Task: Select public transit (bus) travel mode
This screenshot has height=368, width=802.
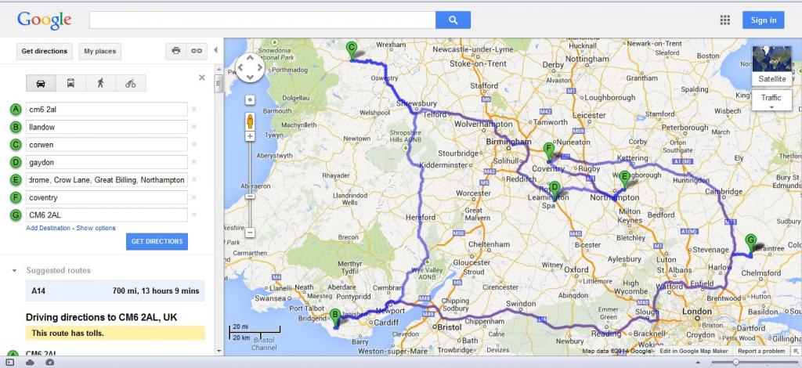Action: tap(70, 83)
